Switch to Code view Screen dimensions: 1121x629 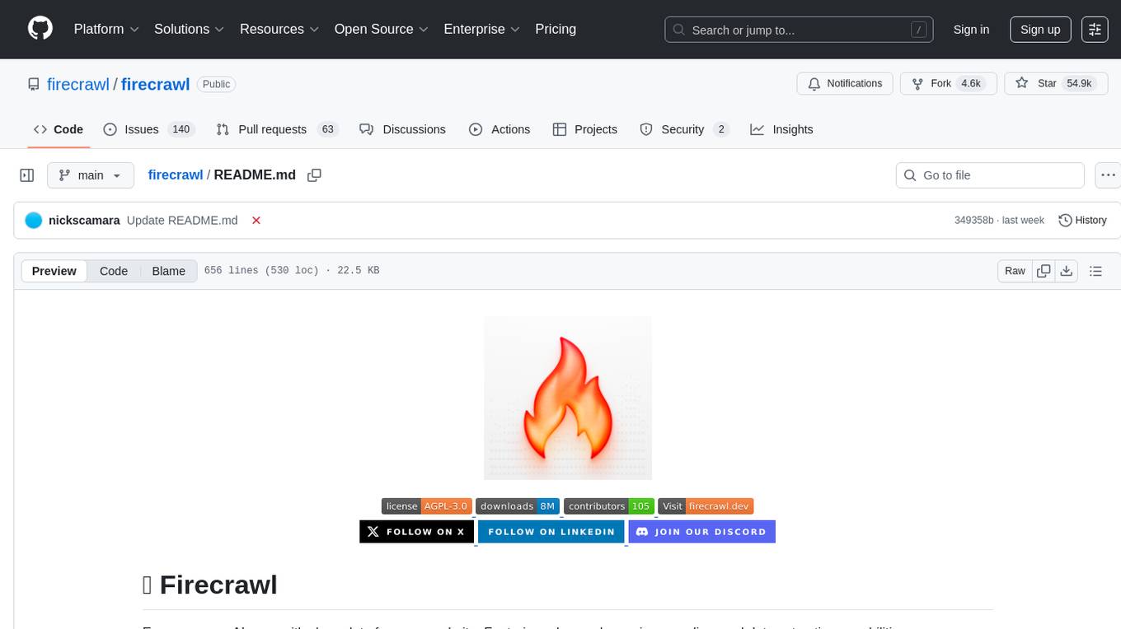click(114, 271)
